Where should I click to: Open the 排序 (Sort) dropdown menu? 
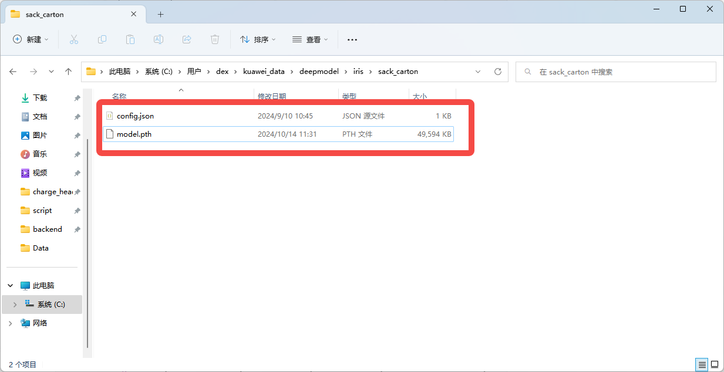tap(258, 39)
